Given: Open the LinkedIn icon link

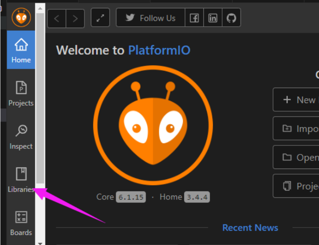Looking at the screenshot, I should point(213,18).
